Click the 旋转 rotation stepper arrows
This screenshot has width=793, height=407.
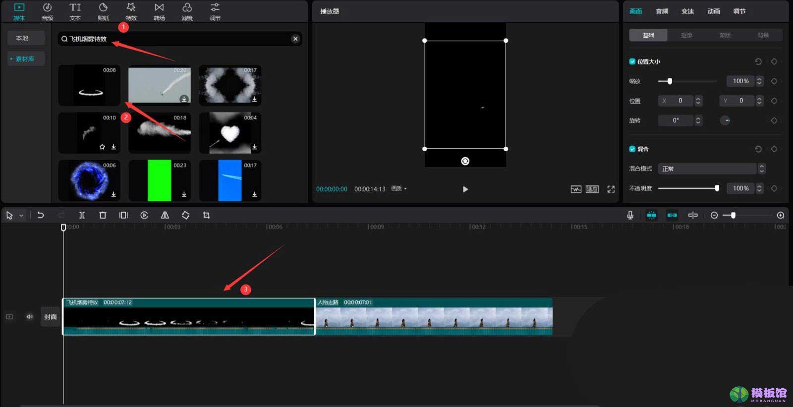[698, 120]
